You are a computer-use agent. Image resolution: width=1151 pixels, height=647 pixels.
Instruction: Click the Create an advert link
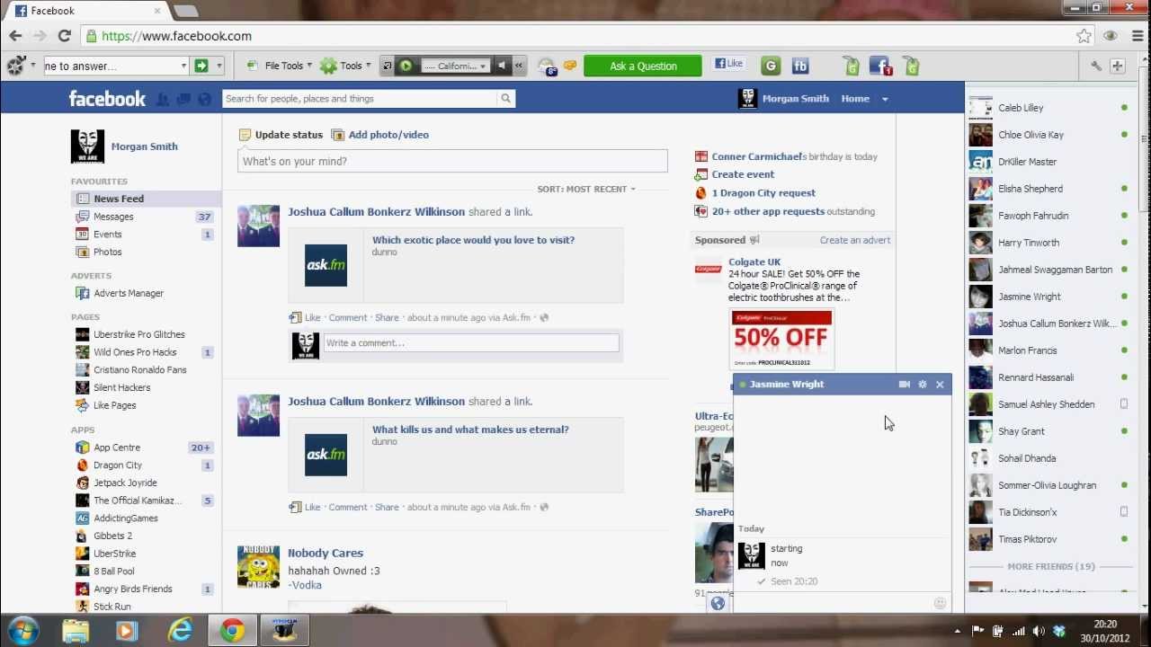[855, 240]
